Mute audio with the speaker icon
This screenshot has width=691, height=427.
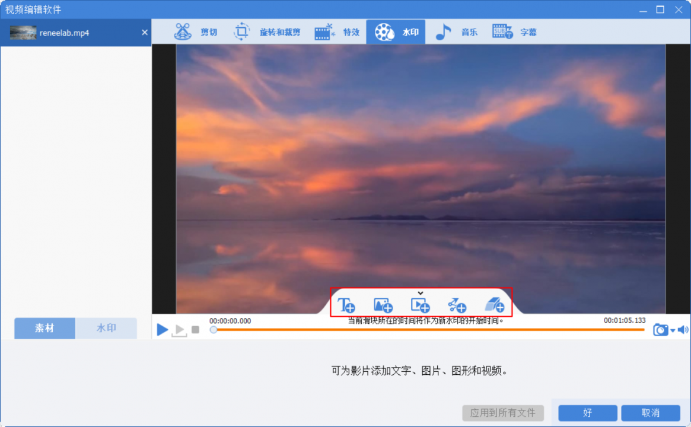pos(683,330)
